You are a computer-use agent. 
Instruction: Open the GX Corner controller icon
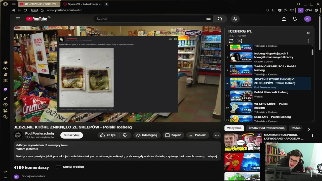(x=14, y=4)
